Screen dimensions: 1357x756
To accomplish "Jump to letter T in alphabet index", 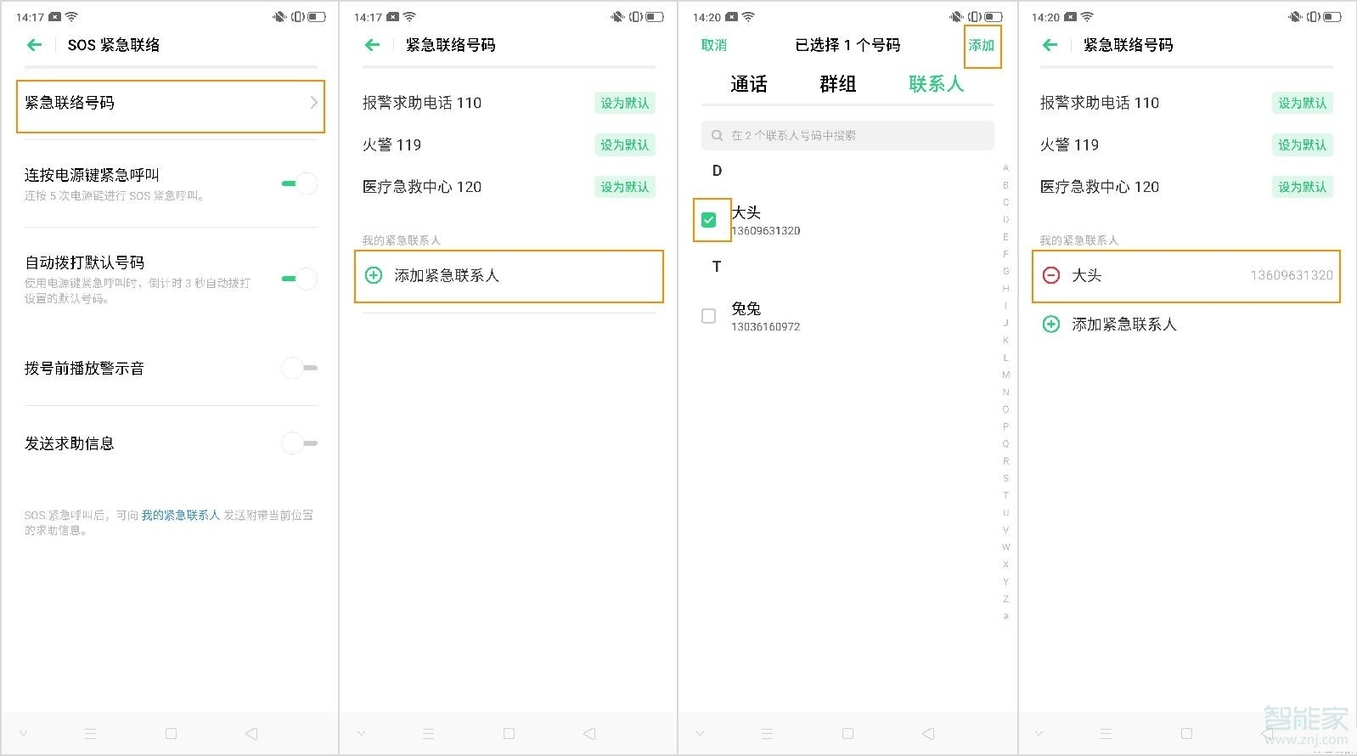I will pyautogui.click(x=1006, y=495).
